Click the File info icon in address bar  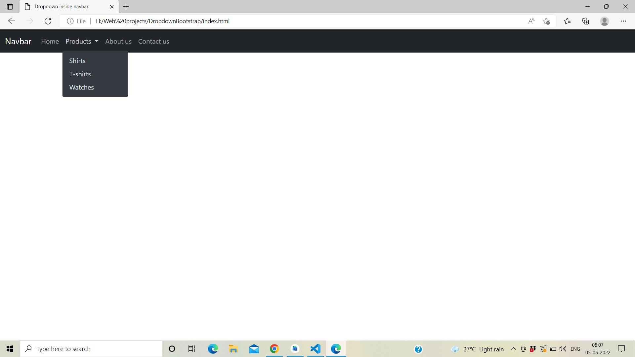[x=70, y=21]
